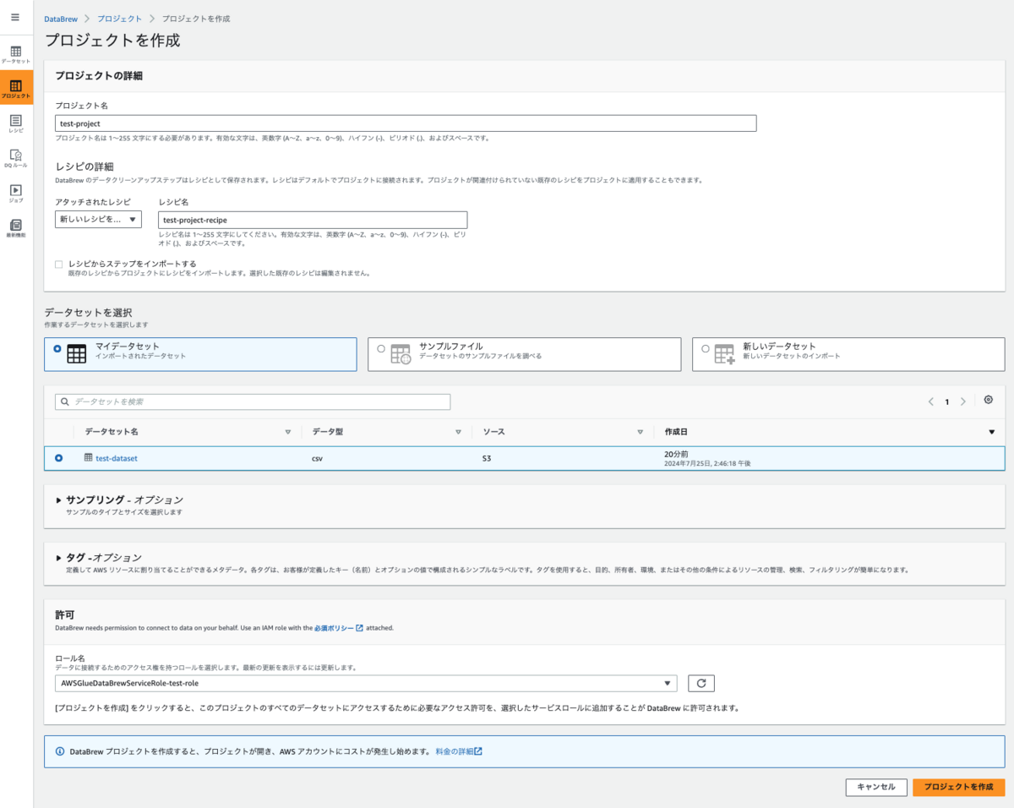Open the table settings gear icon
1014x808 pixels.
point(988,400)
